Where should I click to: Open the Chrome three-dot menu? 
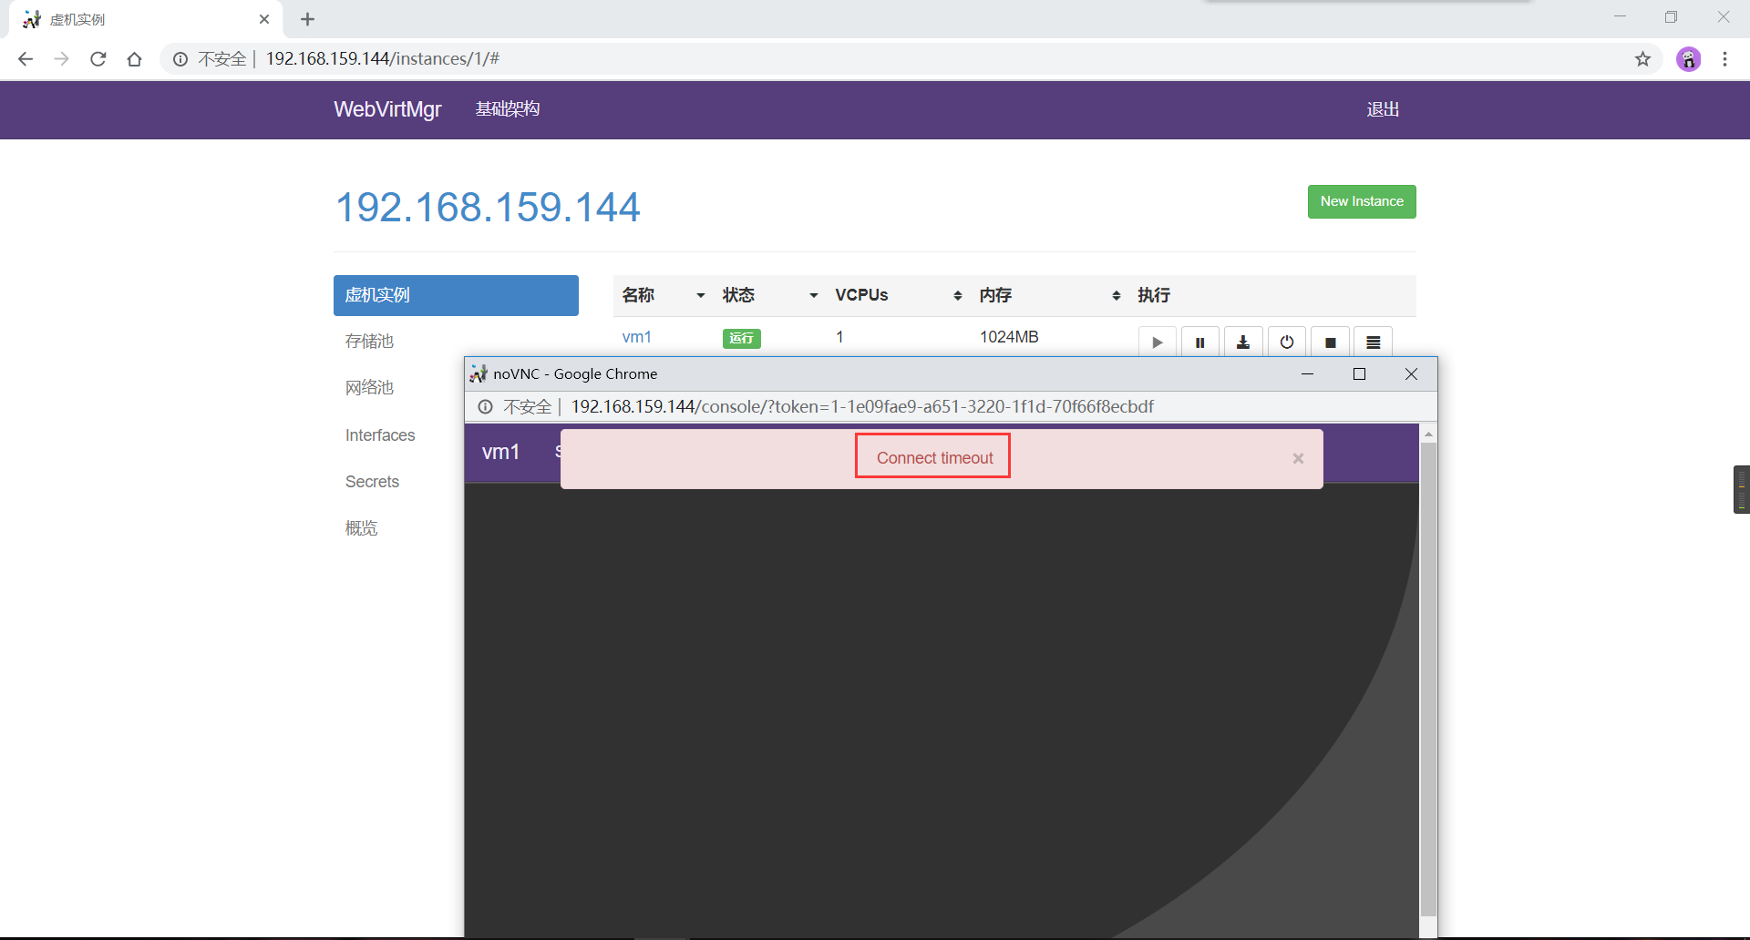pos(1724,59)
